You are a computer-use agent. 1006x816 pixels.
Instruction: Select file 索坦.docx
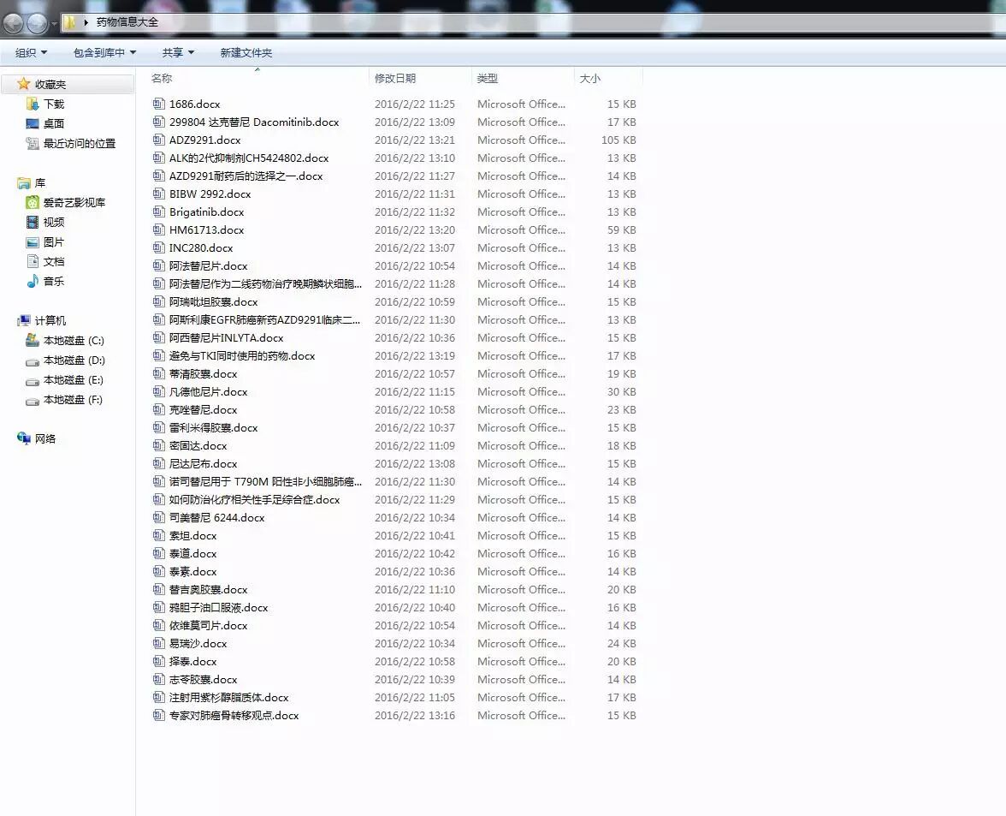[193, 535]
